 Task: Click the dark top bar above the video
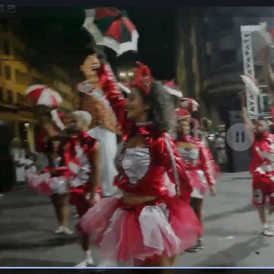click(x=137, y=3)
